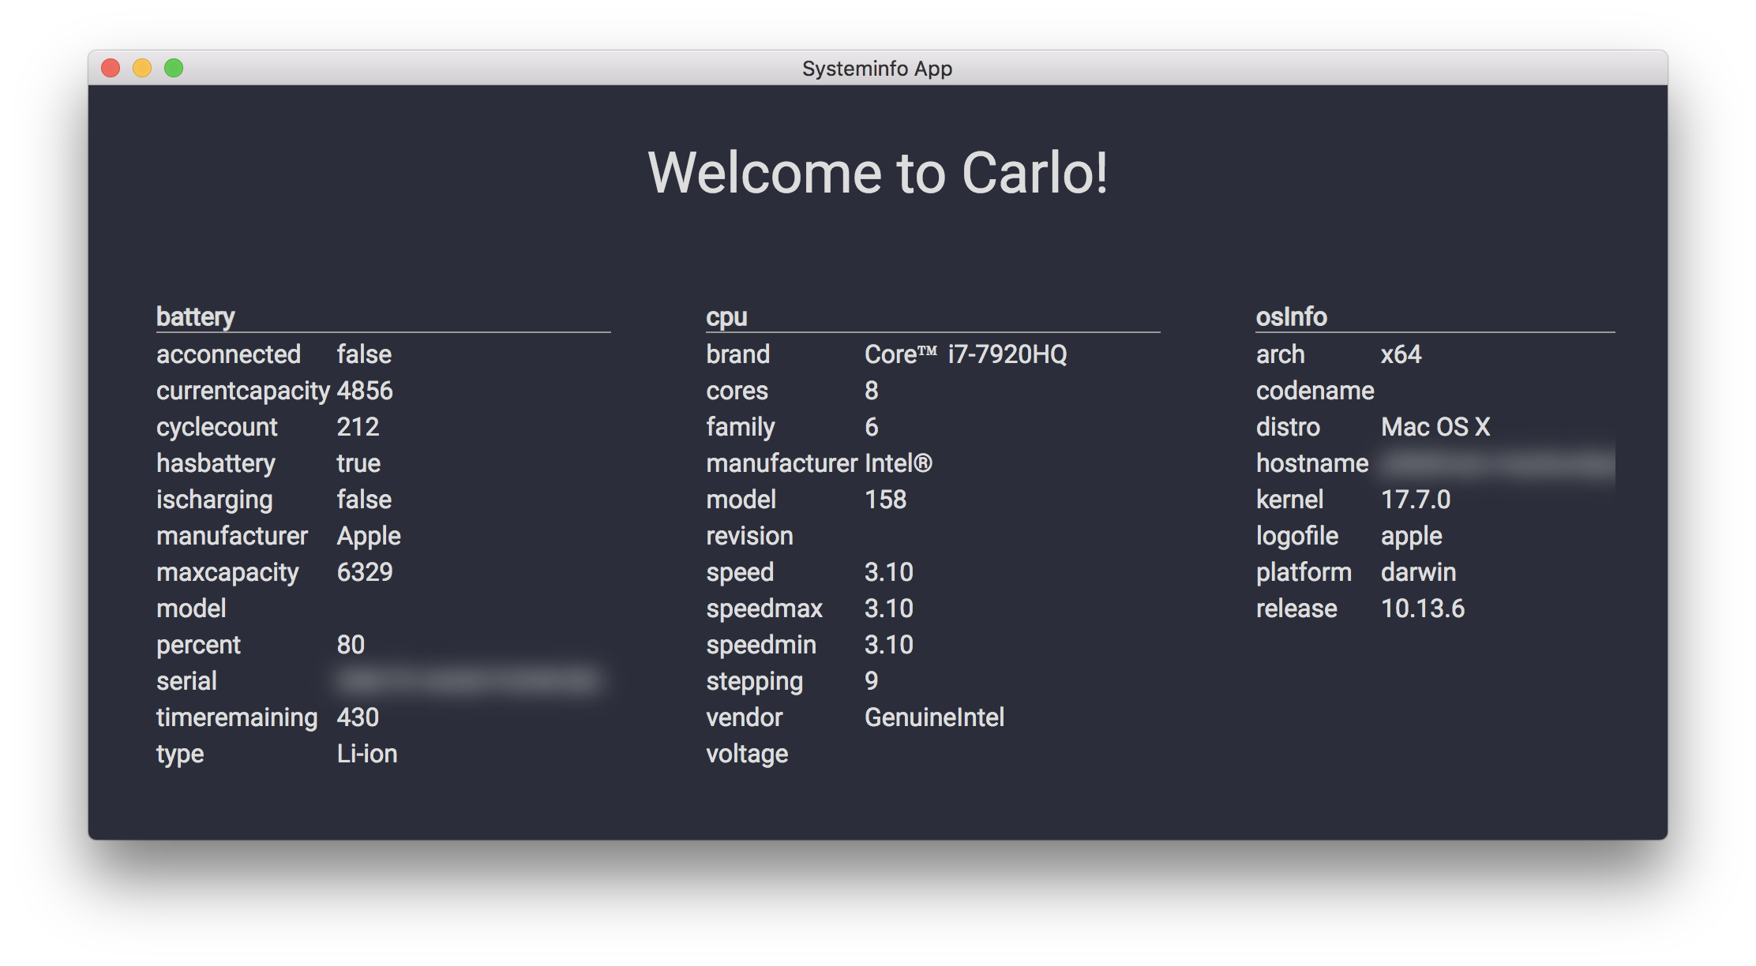Select the Mac OS X distro value
1756x966 pixels.
click(x=1435, y=426)
